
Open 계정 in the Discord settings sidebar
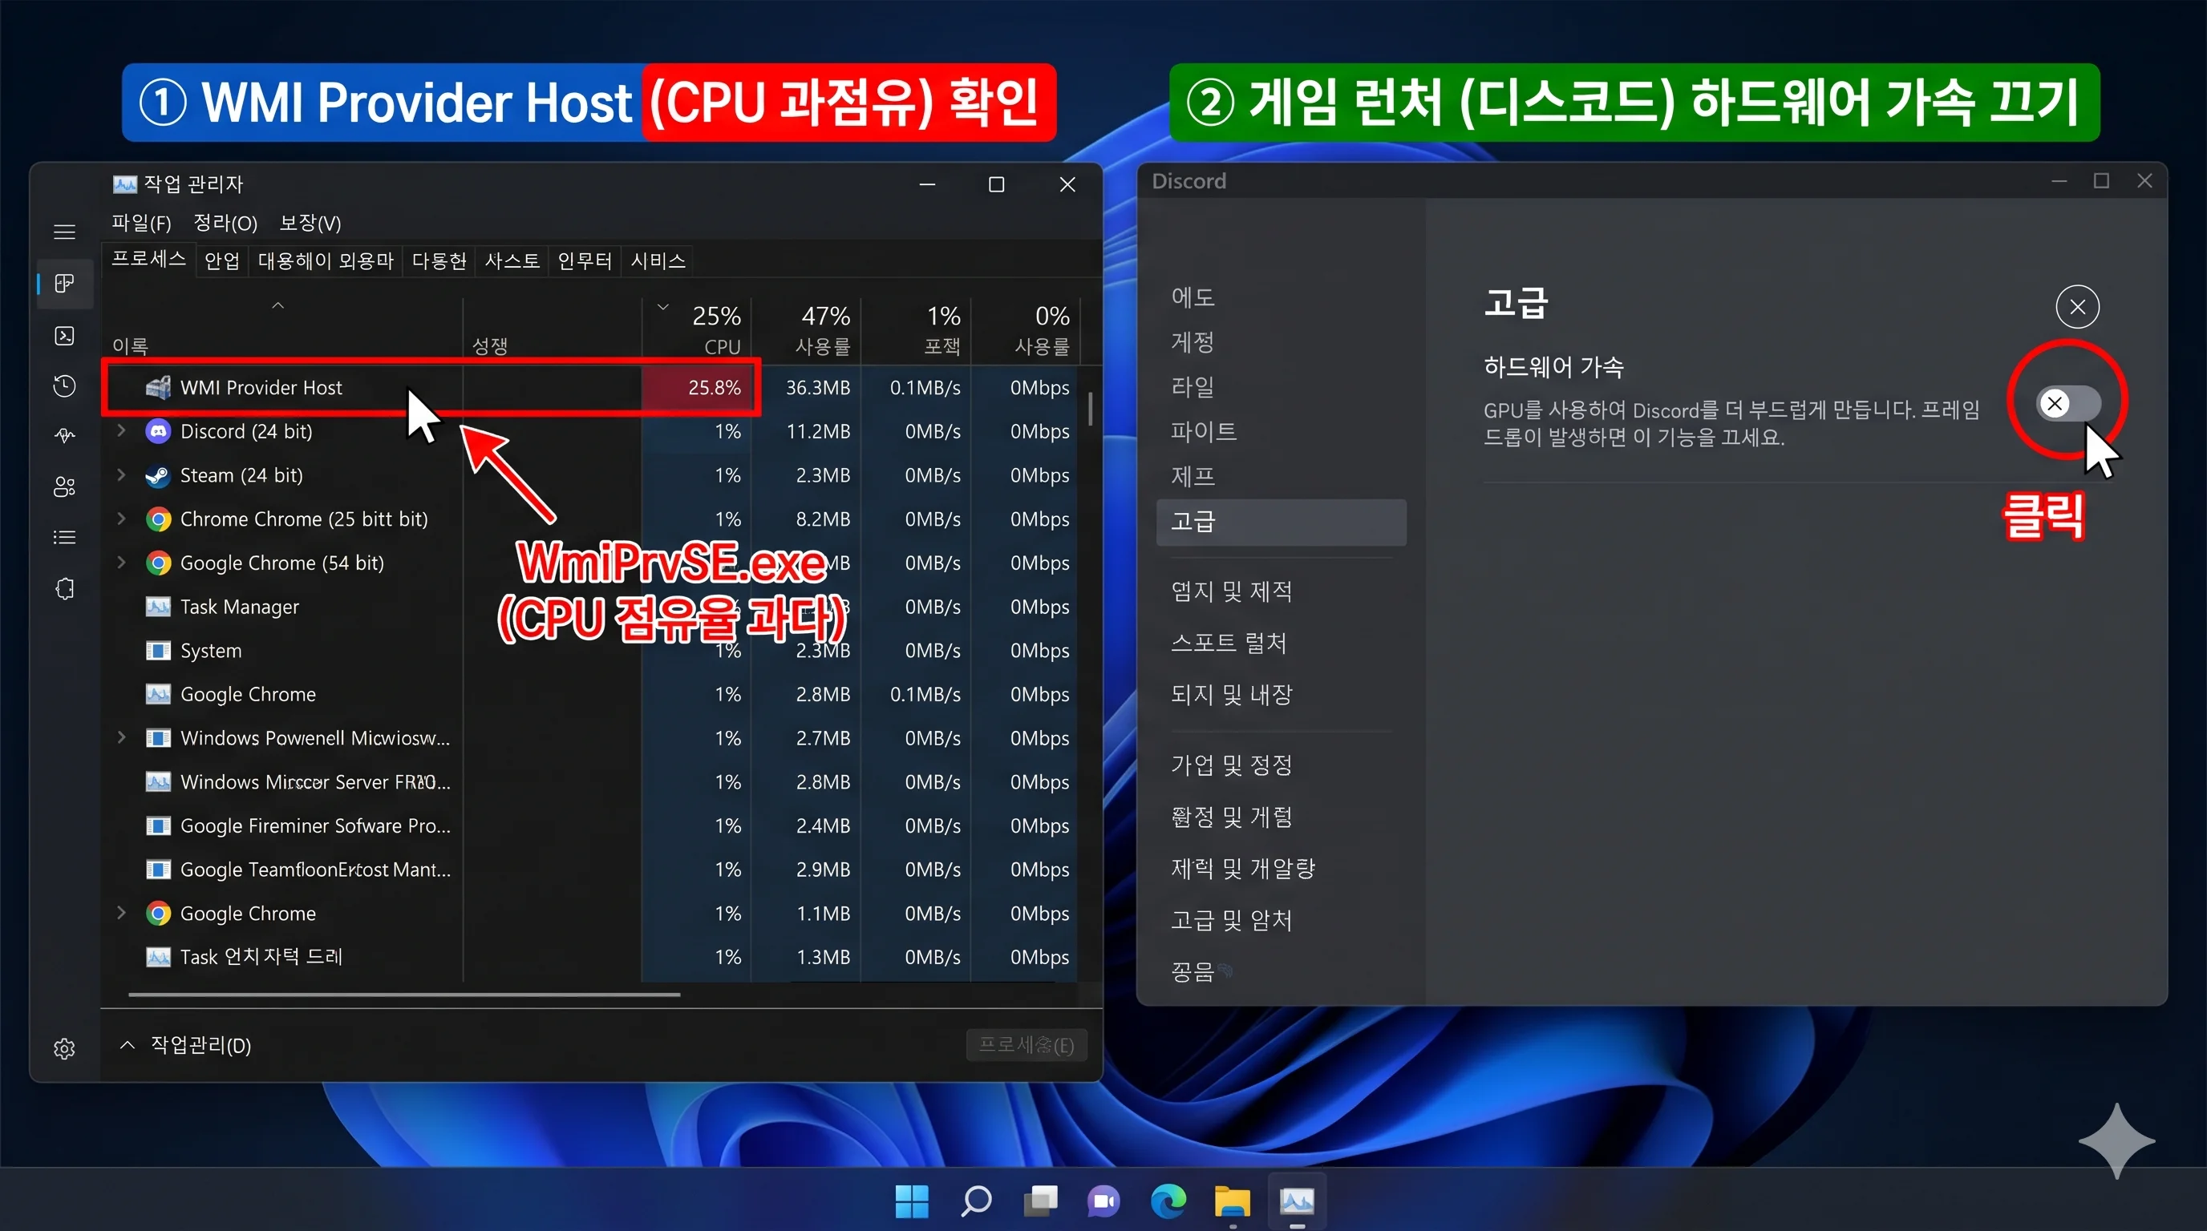click(x=1193, y=342)
